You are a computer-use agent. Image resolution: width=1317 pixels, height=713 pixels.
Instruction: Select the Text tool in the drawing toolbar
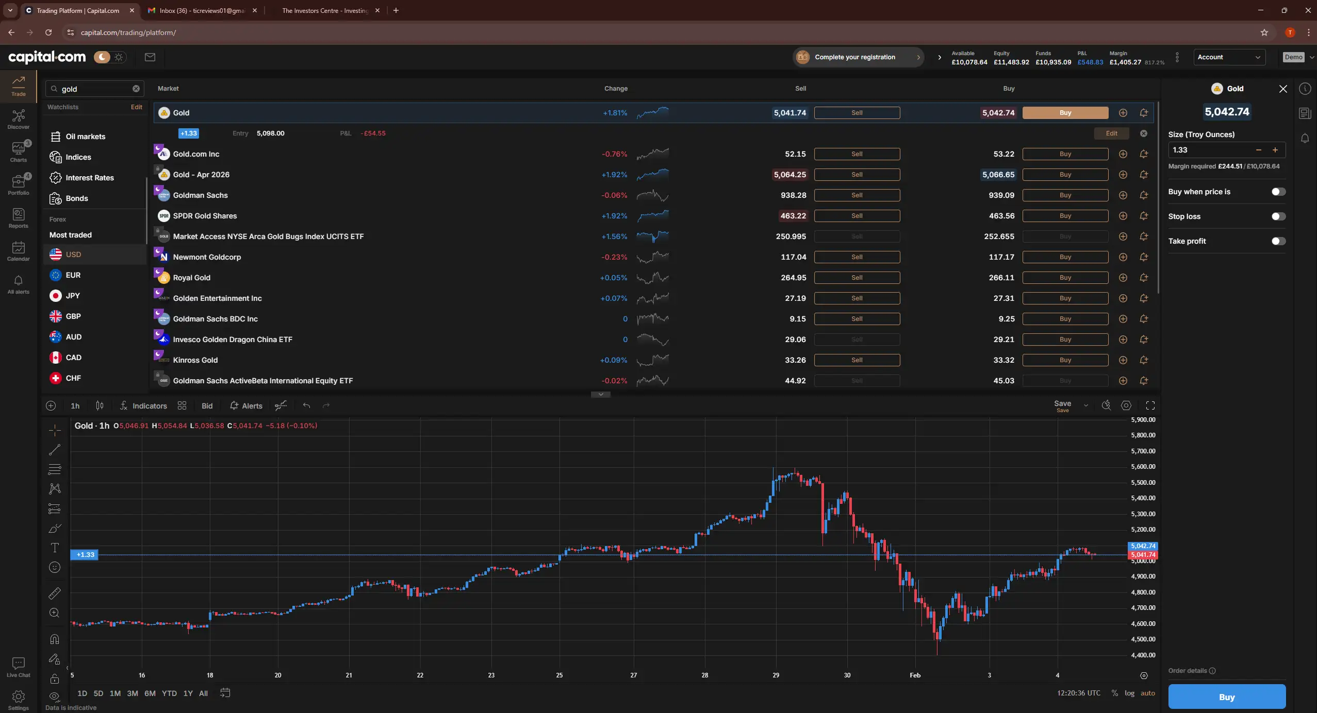(x=54, y=548)
